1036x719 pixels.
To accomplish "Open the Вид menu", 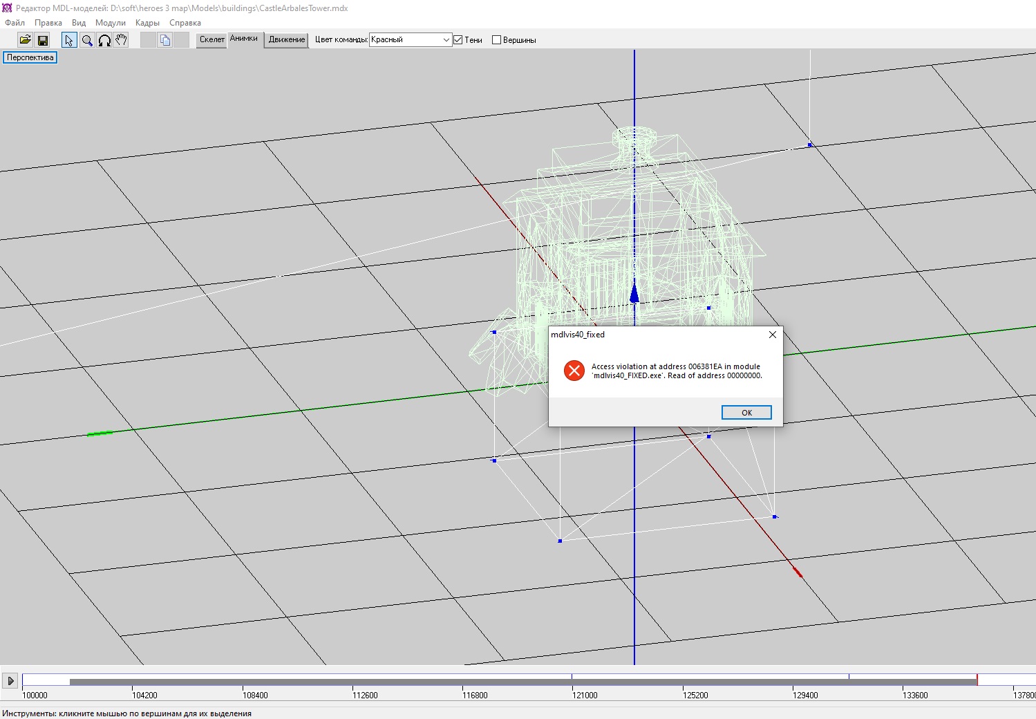I will tap(79, 23).
